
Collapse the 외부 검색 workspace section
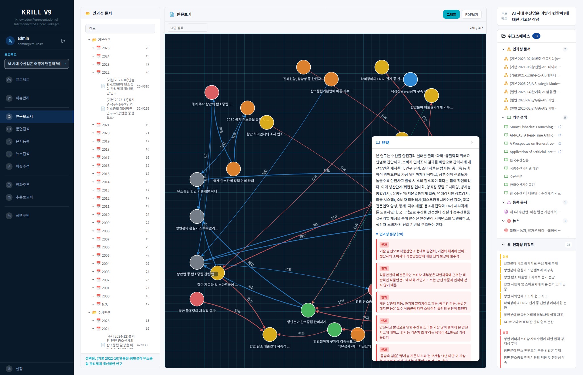click(503, 118)
